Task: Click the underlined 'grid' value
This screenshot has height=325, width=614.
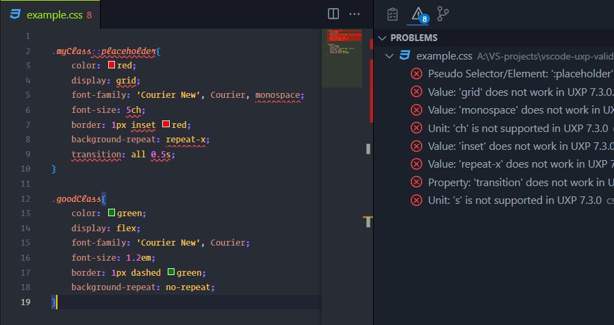Action: click(x=126, y=81)
